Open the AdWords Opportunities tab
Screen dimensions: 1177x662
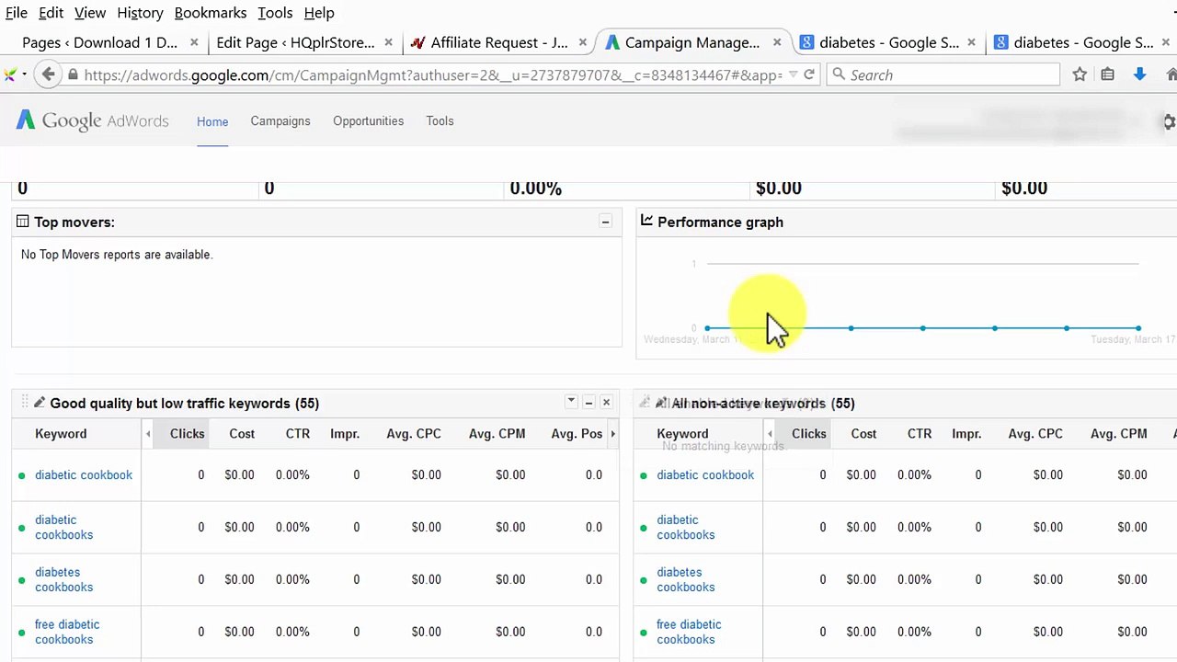click(368, 120)
